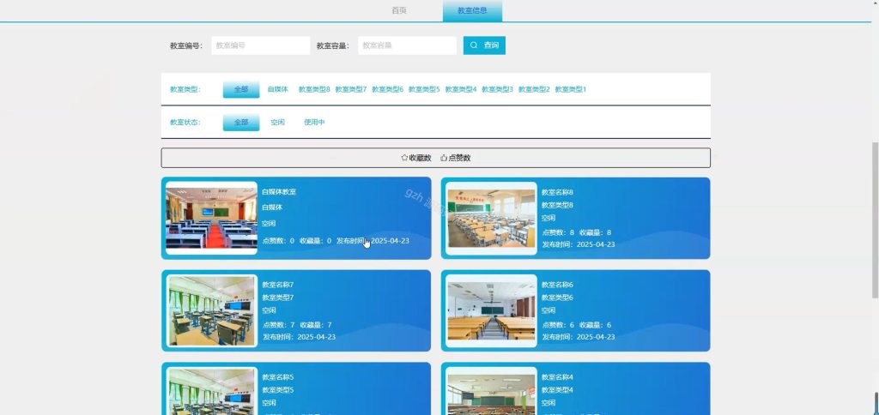Filter by 教室类型3
This screenshot has width=879, height=415.
497,89
